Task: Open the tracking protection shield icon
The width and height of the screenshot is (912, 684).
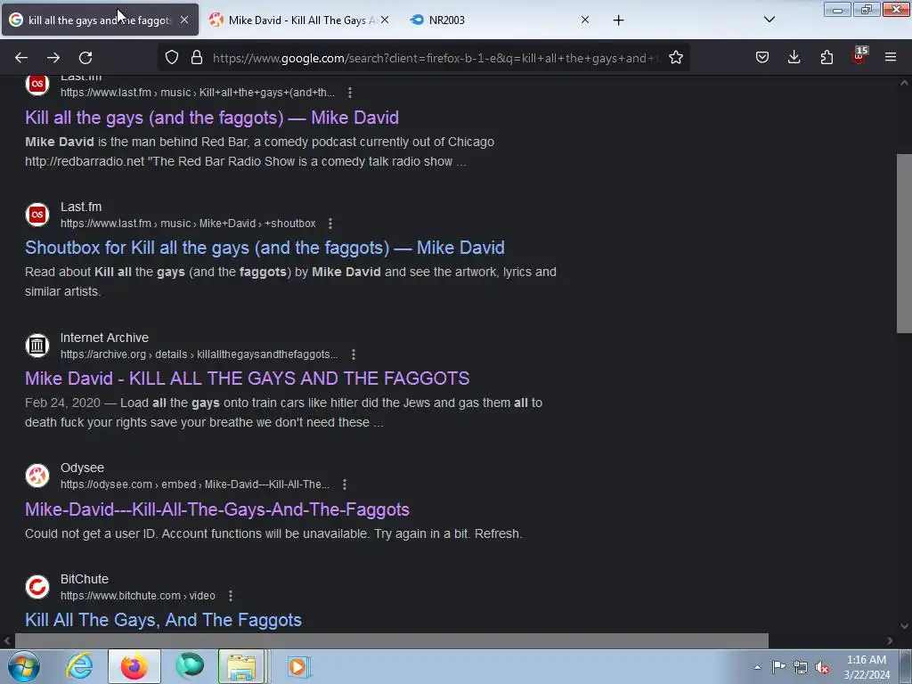Action: [x=172, y=57]
